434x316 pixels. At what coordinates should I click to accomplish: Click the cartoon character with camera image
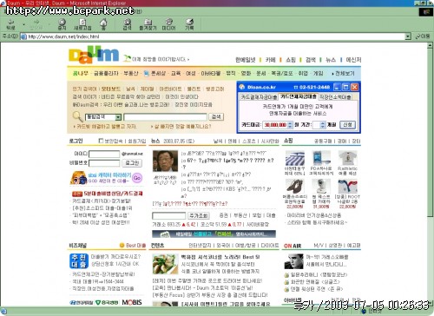(78, 178)
